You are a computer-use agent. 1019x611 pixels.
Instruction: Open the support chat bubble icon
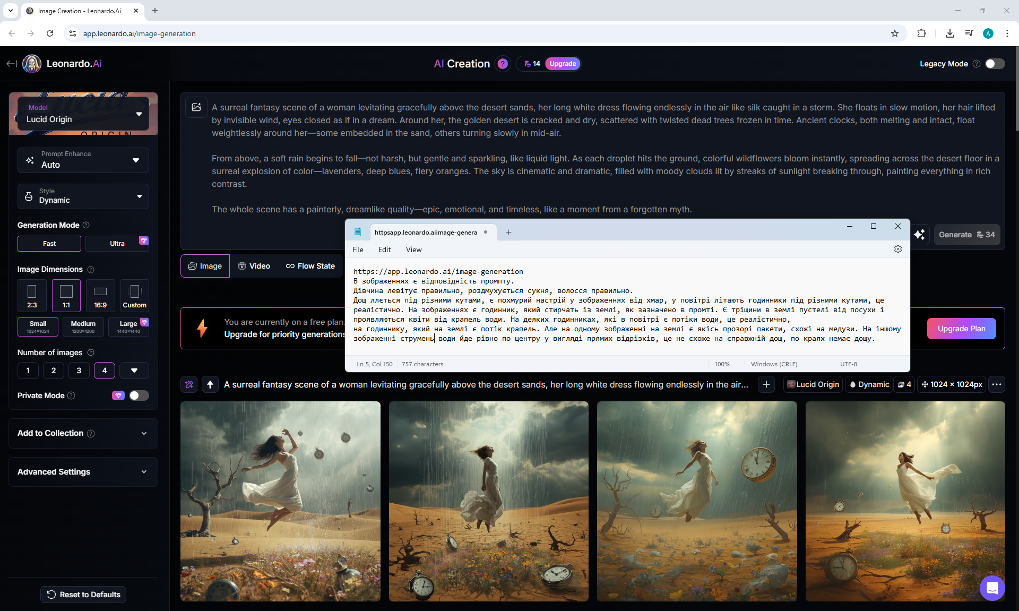[992, 588]
